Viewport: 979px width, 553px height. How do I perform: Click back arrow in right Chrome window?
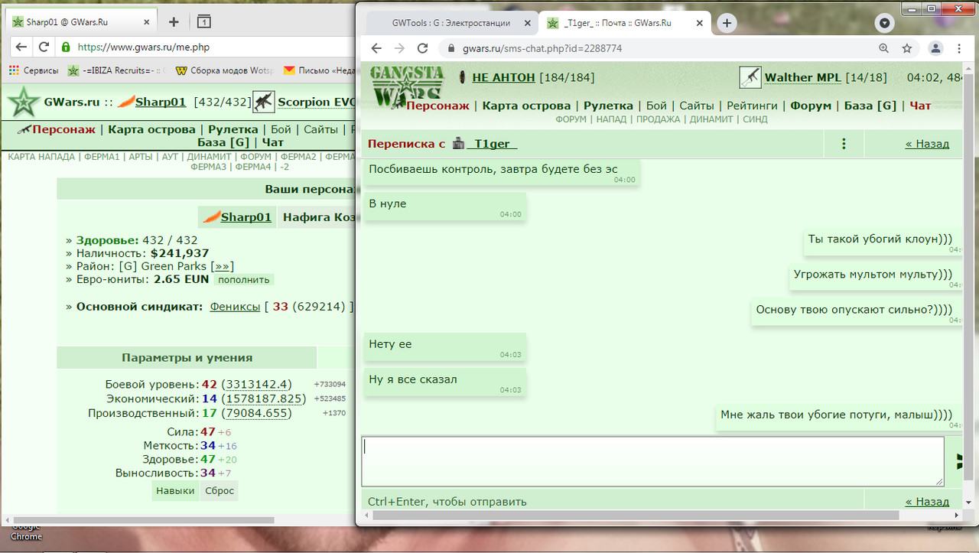tap(376, 48)
